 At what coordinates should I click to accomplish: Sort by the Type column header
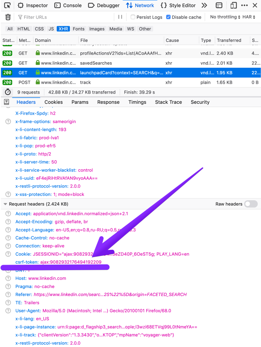coord(207,40)
